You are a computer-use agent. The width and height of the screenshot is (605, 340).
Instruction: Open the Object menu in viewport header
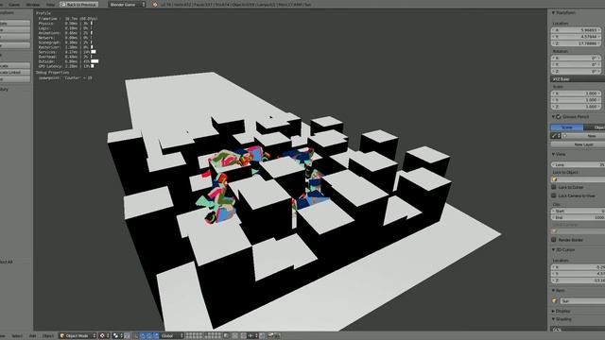pos(48,336)
